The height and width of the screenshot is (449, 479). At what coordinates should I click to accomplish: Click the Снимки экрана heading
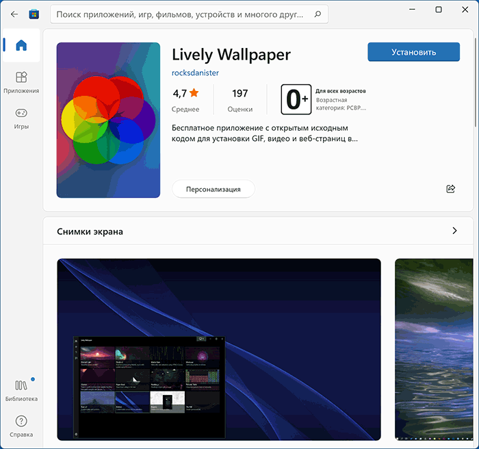point(90,231)
